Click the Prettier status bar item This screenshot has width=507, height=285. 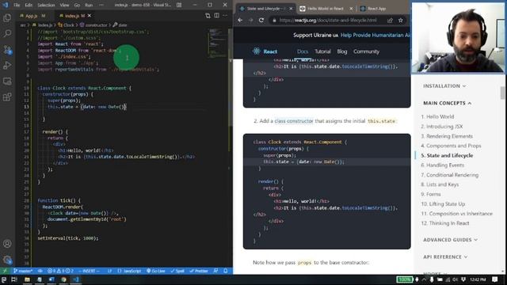199,271
